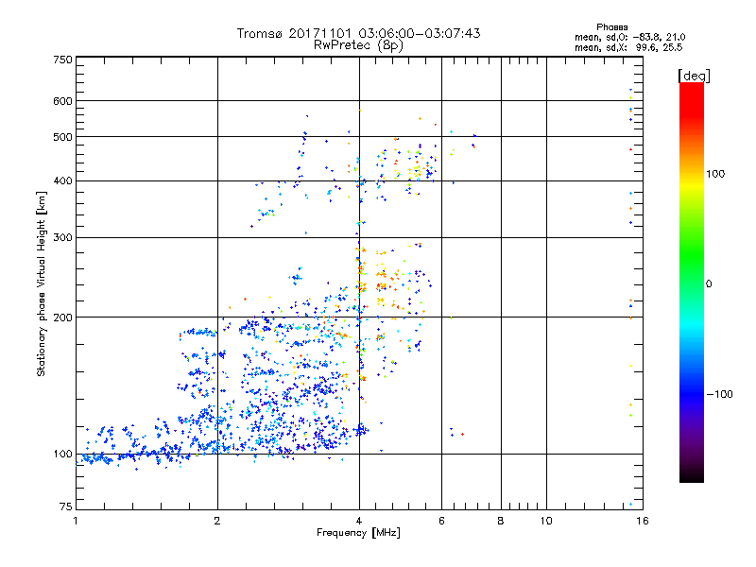Click the y-axis tick label '600'

click(x=62, y=101)
